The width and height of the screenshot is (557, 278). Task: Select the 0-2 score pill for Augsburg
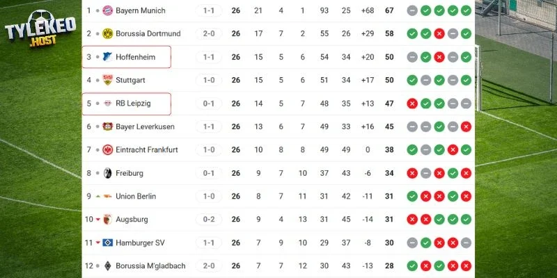[209, 220]
